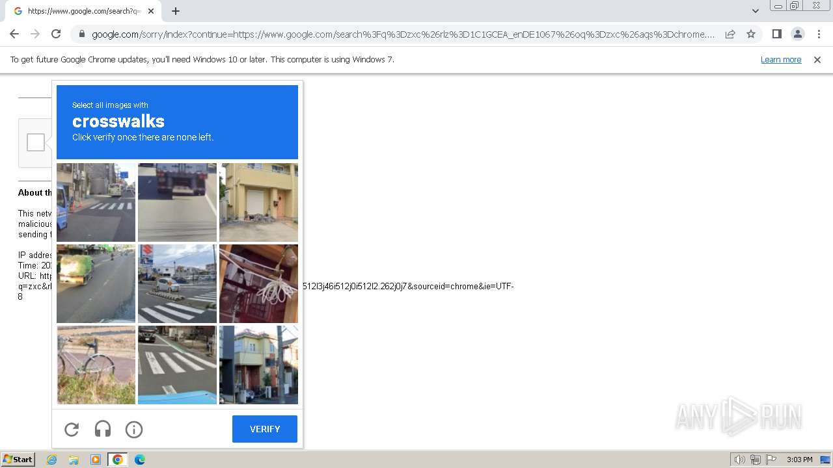Click the lock site info icon
833x468 pixels.
click(x=82, y=34)
